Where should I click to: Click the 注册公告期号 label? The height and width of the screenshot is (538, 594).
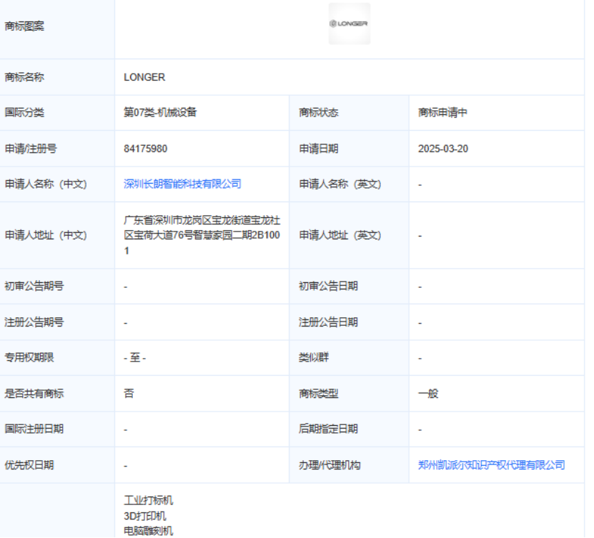click(34, 322)
